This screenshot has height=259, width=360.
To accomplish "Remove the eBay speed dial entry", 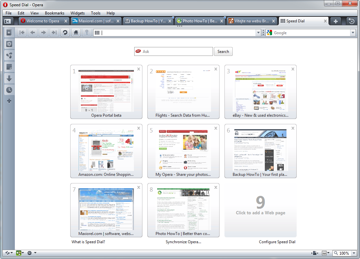I will point(293,69).
